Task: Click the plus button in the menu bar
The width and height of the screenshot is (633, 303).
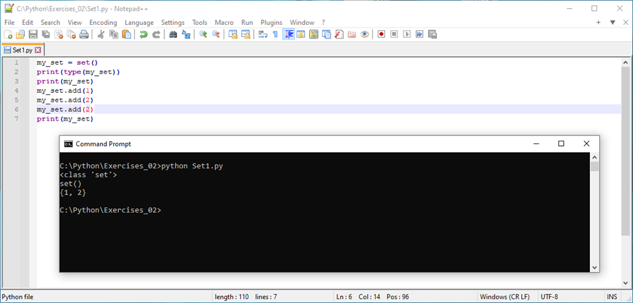Action: point(598,23)
